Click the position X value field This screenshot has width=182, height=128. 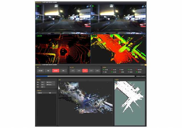(42, 82)
